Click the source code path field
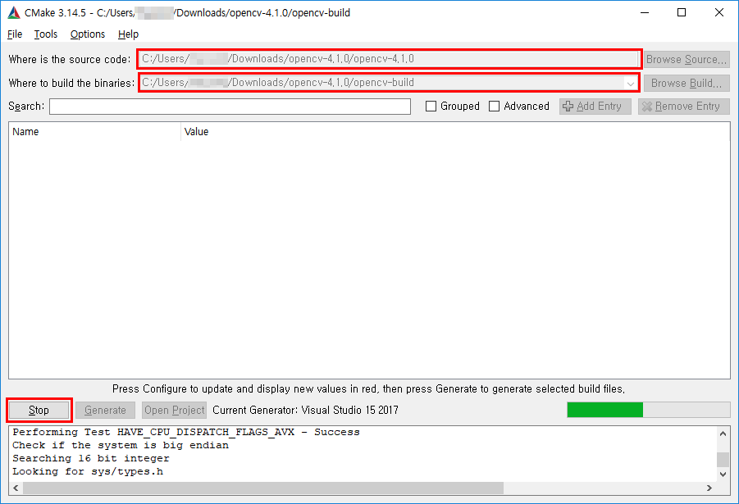 click(x=390, y=59)
